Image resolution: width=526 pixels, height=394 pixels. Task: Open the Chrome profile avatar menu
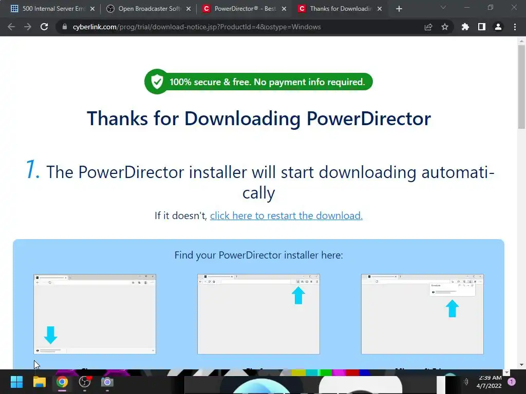pyautogui.click(x=498, y=27)
